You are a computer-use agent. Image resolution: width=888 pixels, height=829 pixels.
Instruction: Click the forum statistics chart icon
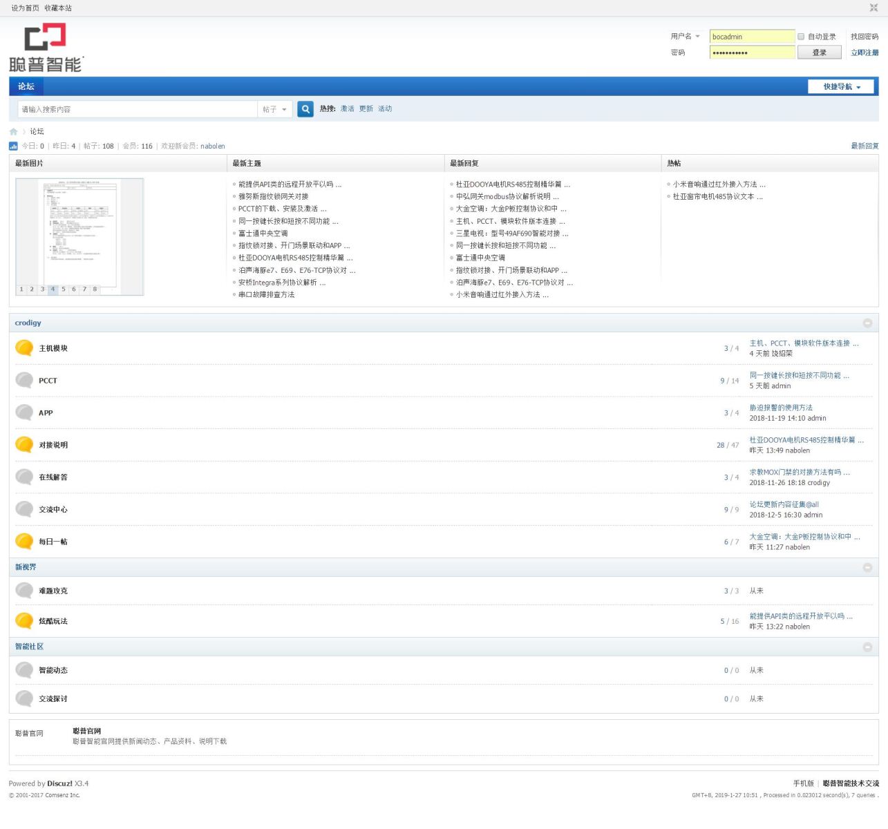(x=13, y=146)
